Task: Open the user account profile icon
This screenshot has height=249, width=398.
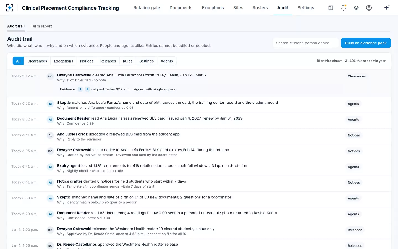Action: 369,8
